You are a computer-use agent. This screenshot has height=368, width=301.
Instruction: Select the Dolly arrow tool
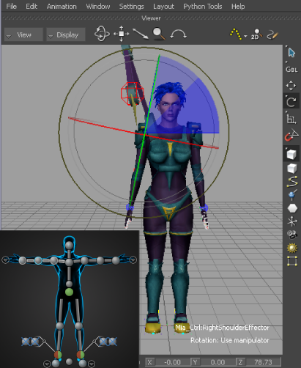(141, 34)
